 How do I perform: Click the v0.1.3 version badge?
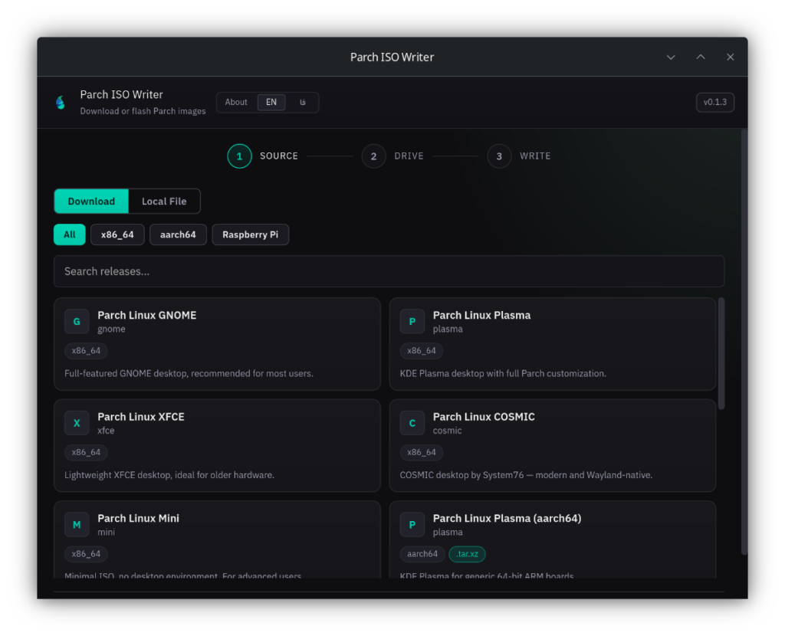pos(715,102)
